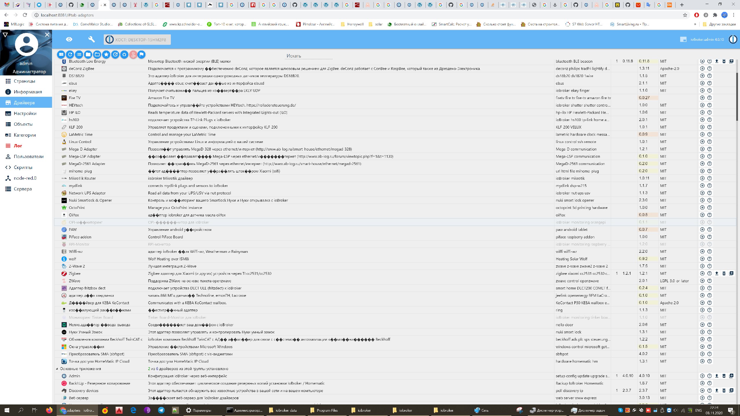The height and width of the screenshot is (416, 740).
Task: Click the admin user avatar
Action: (26, 44)
